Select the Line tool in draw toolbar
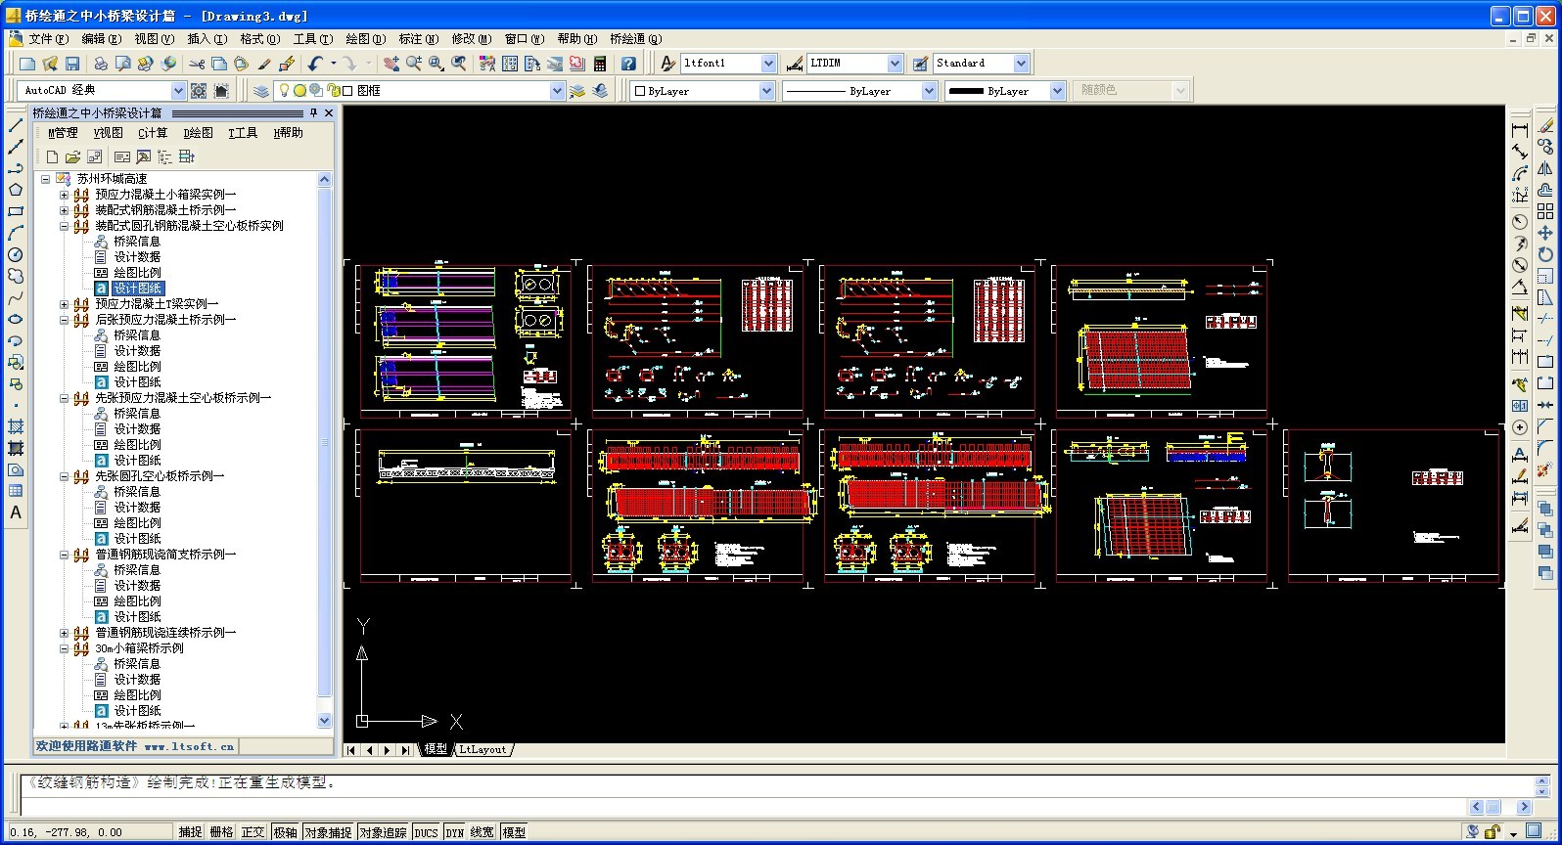Viewport: 1562px width, 845px height. (x=16, y=125)
